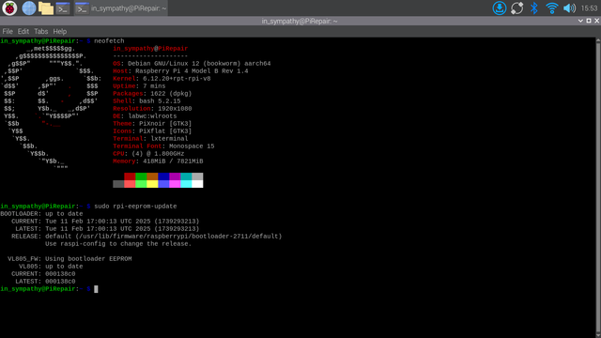Click the terminal vertical scrollbar
Screen dimensions: 601x338
[598, 187]
